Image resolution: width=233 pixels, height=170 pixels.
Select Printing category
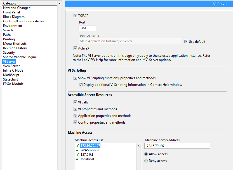pos(9,39)
